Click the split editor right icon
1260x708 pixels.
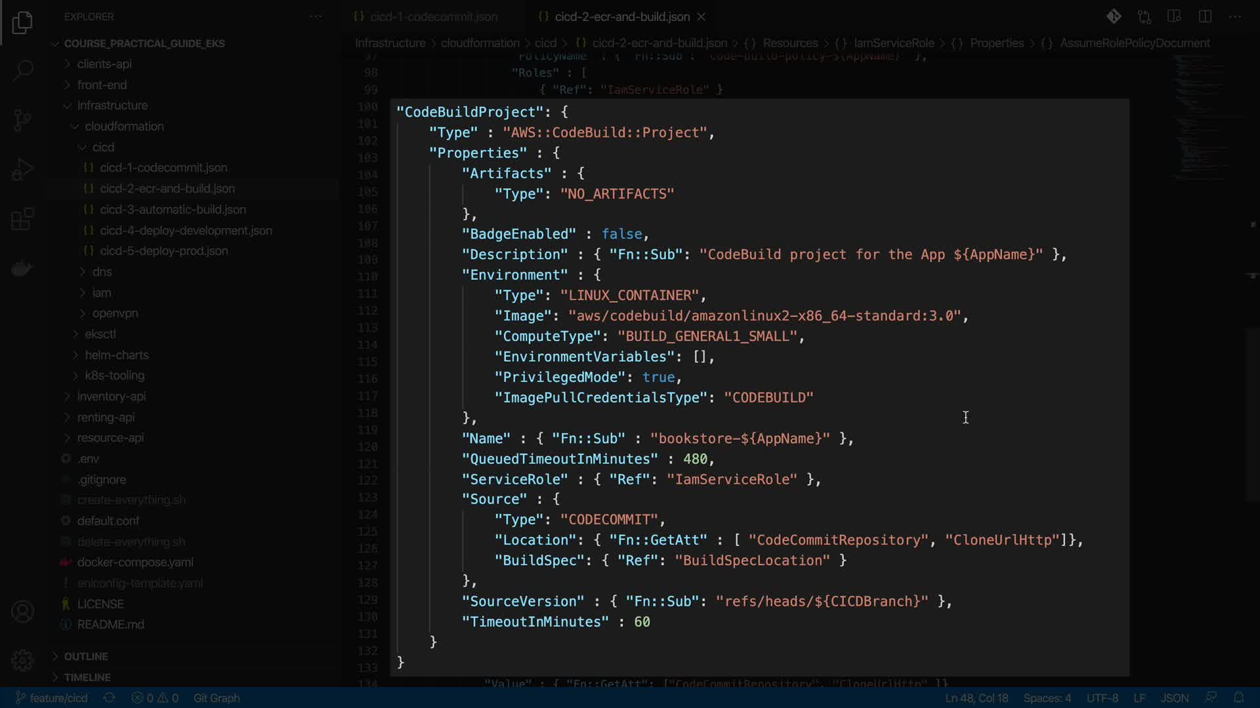tap(1205, 16)
